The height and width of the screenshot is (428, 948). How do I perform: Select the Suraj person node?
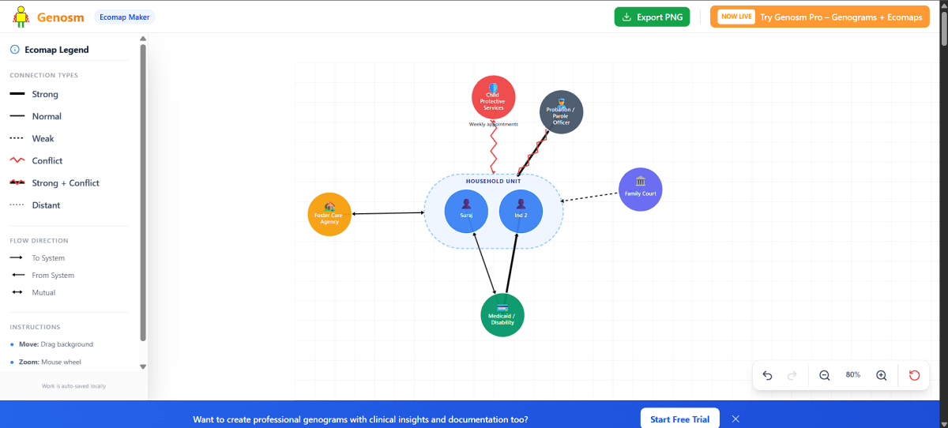tap(466, 211)
